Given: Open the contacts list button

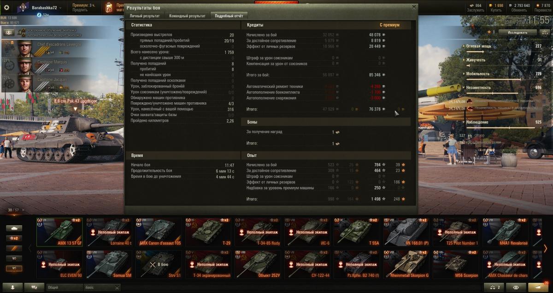Looking at the screenshot, I should tap(13, 287).
